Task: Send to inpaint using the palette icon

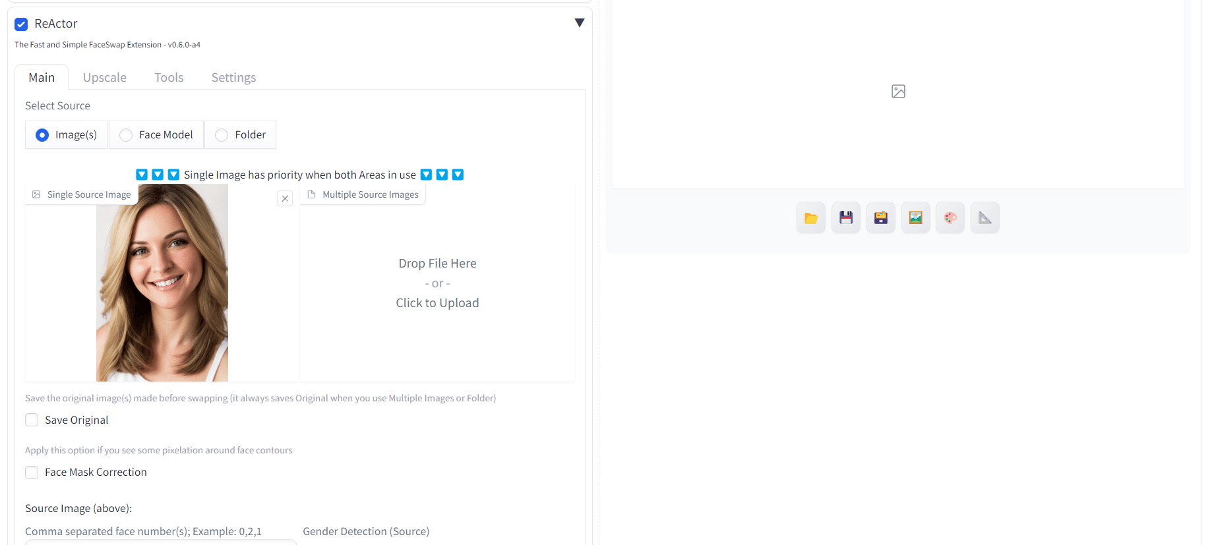Action: pos(950,218)
